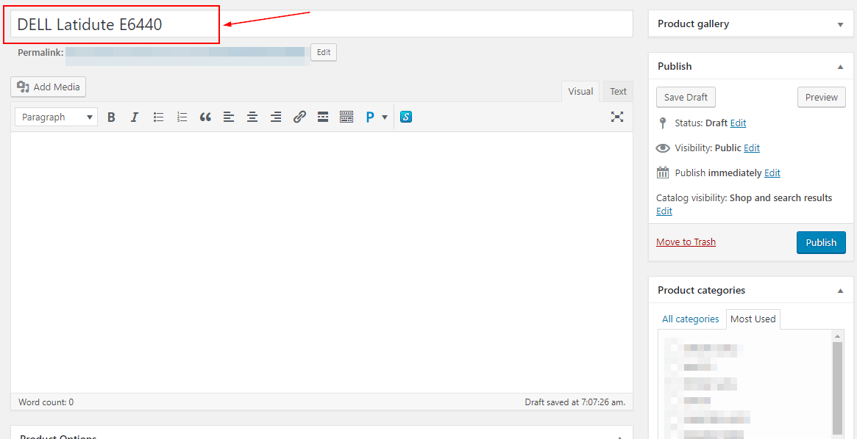Select the Most Used categories tab
The width and height of the screenshot is (857, 439).
click(753, 319)
